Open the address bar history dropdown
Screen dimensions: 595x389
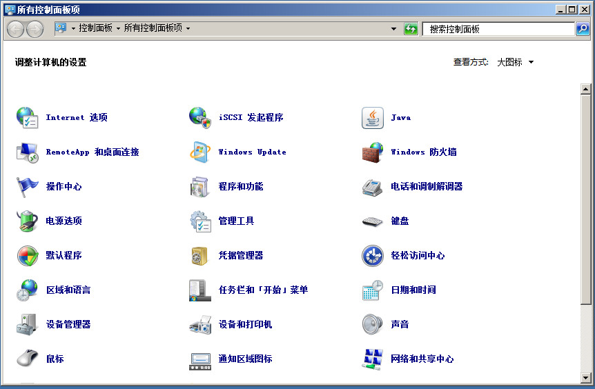(x=394, y=29)
